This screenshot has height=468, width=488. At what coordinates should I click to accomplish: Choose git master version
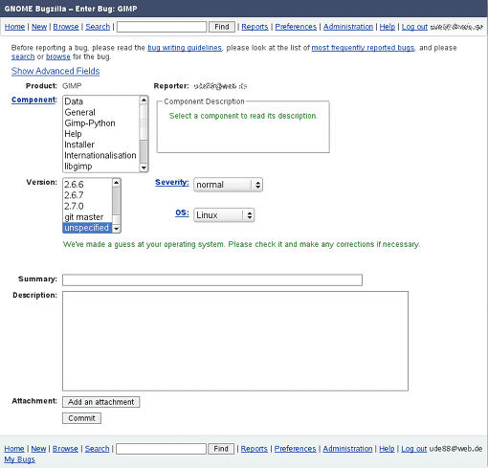coord(88,217)
